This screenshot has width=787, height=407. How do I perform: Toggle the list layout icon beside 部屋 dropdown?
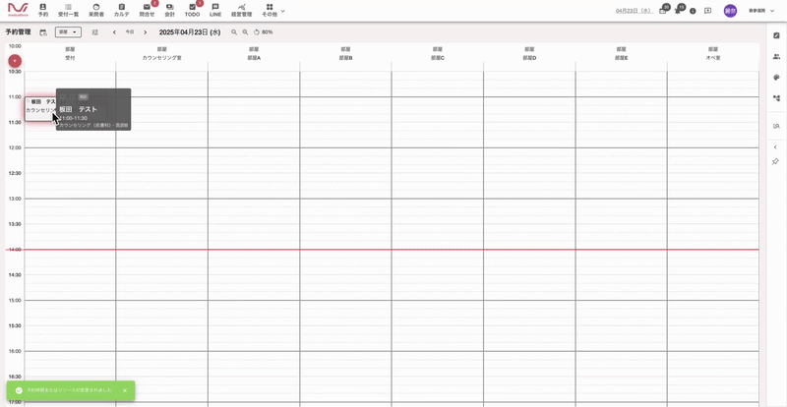click(x=95, y=32)
